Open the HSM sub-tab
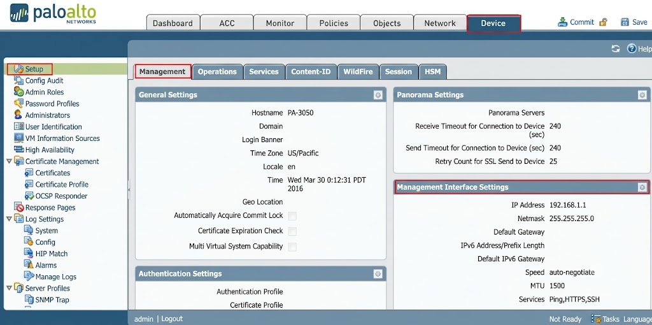Viewport: 652px width, 325px height. point(432,71)
